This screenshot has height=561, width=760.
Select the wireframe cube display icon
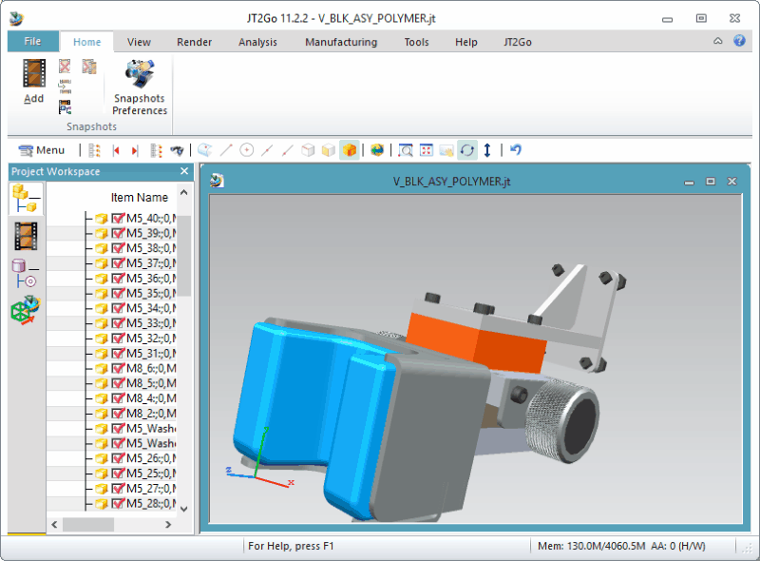point(308,150)
